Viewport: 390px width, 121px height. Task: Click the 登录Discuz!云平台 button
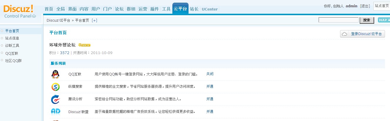362,34
